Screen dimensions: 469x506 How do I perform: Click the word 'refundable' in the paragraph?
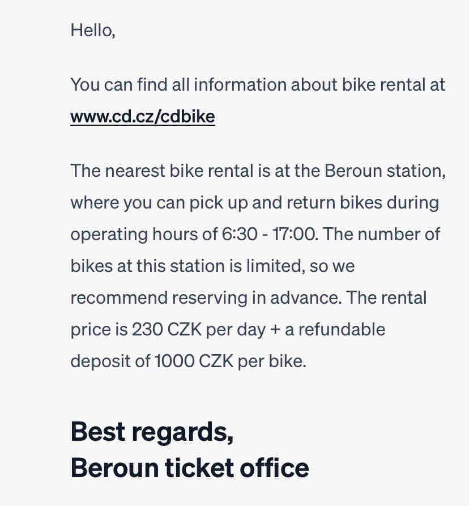[x=342, y=329]
